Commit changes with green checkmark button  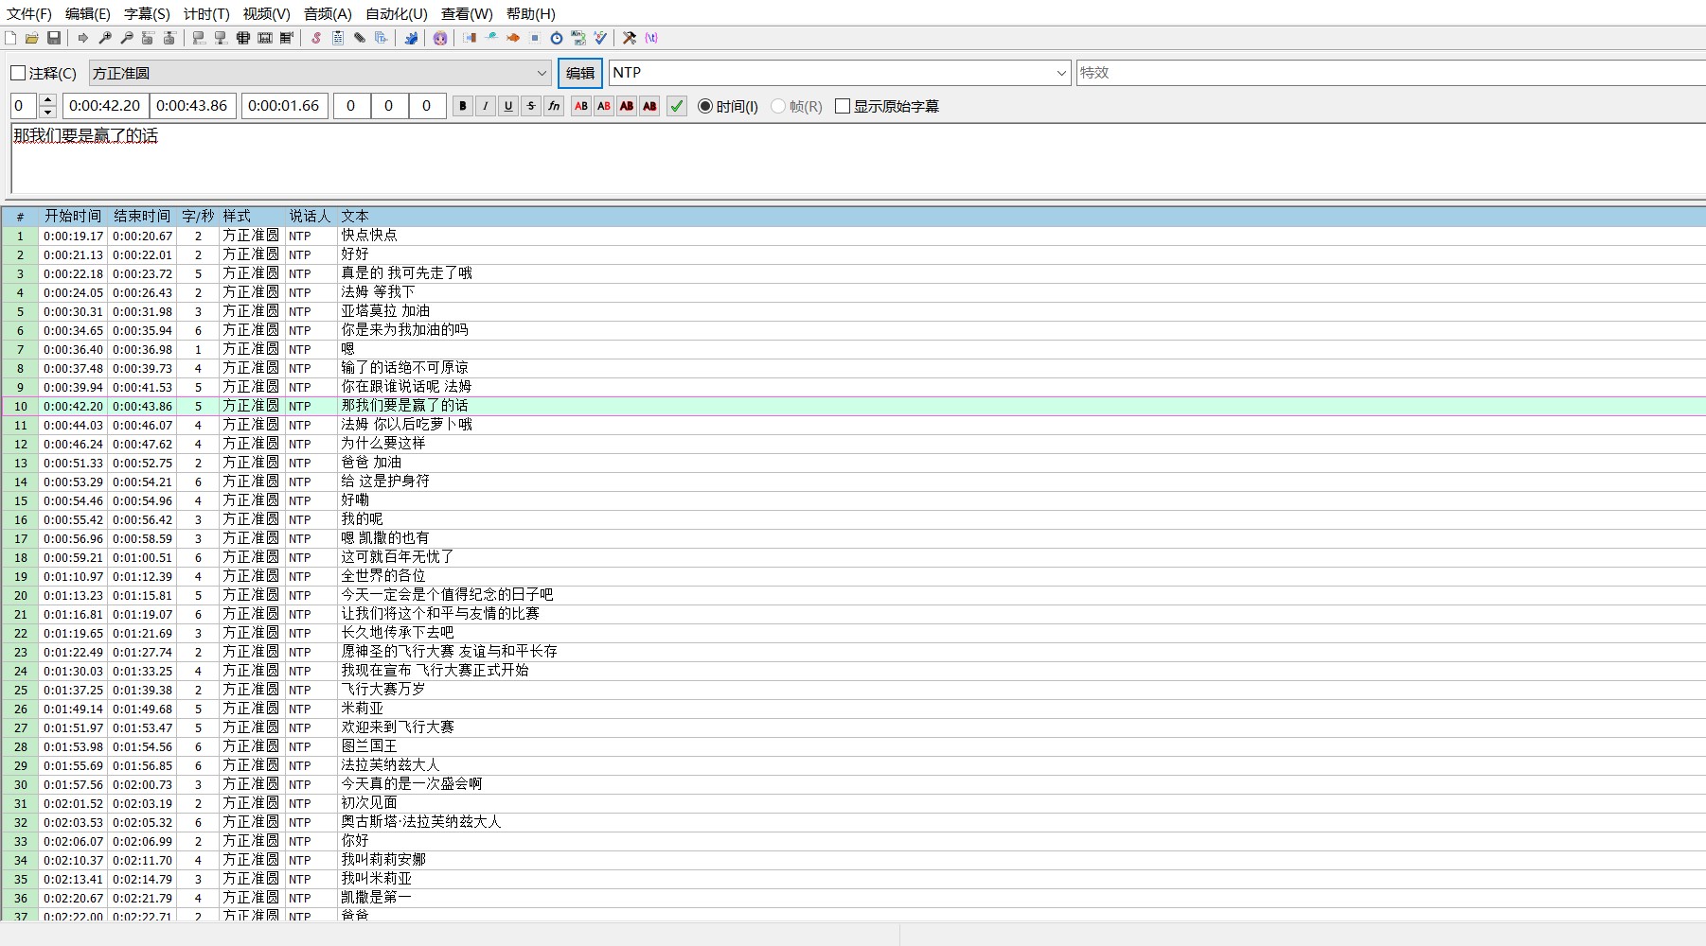tap(677, 106)
